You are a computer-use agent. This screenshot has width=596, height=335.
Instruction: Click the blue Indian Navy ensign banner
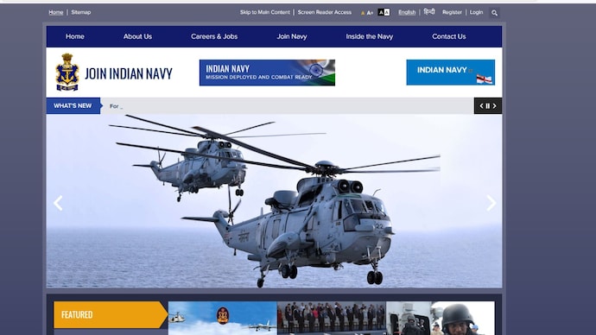450,73
